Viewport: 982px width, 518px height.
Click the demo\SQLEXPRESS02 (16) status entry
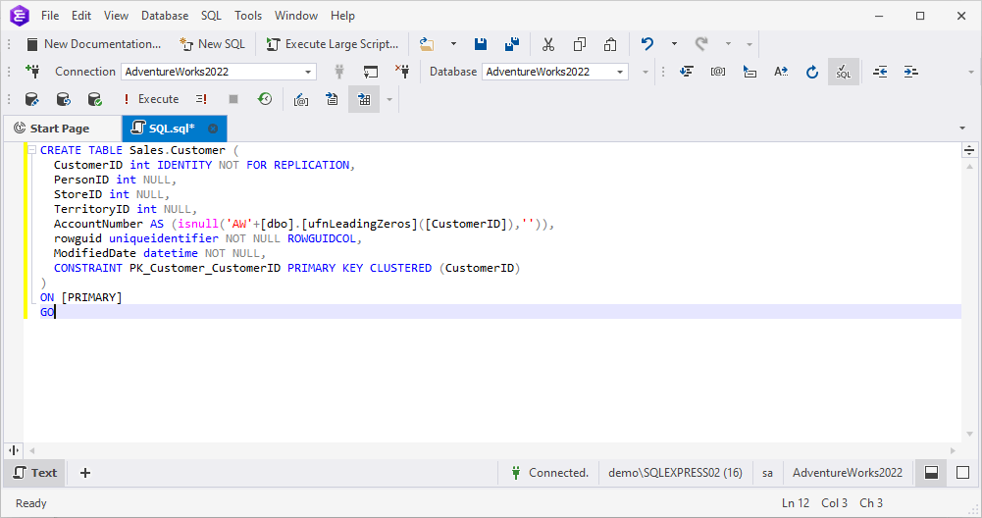point(675,473)
